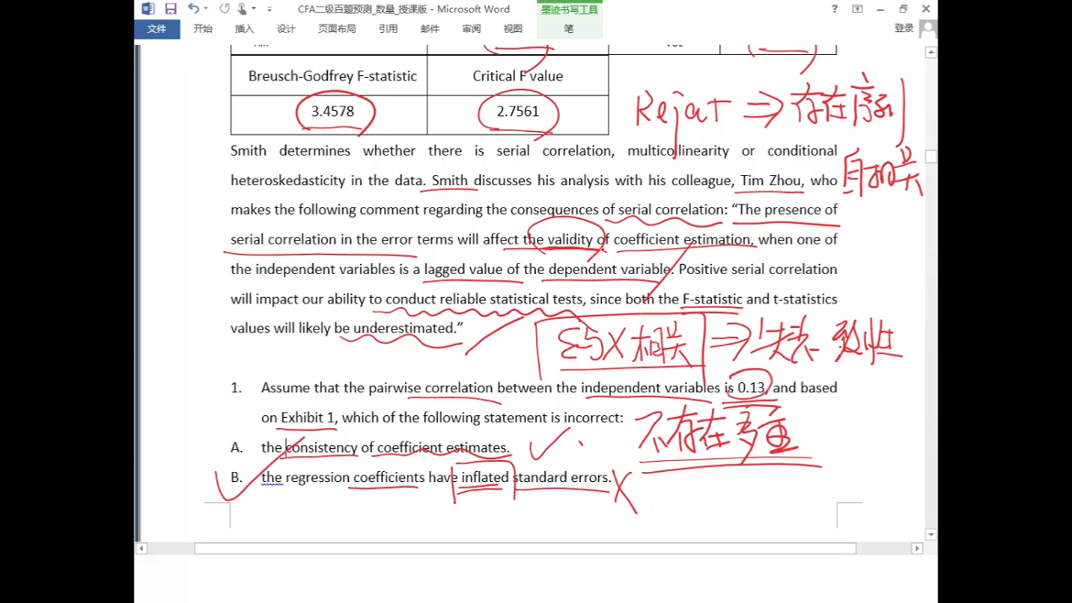Click horizontal scrollbar right arrow
This screenshot has width=1072, height=603.
click(917, 548)
